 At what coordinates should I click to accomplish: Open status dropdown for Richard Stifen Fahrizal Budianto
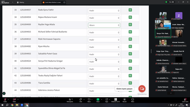coord(104,32)
